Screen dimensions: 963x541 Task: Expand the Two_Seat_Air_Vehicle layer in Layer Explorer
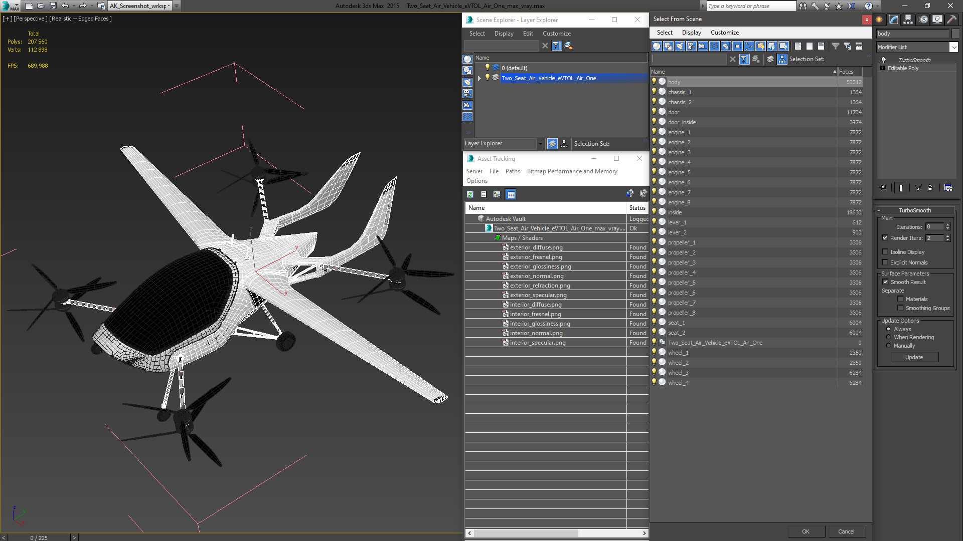tap(479, 78)
